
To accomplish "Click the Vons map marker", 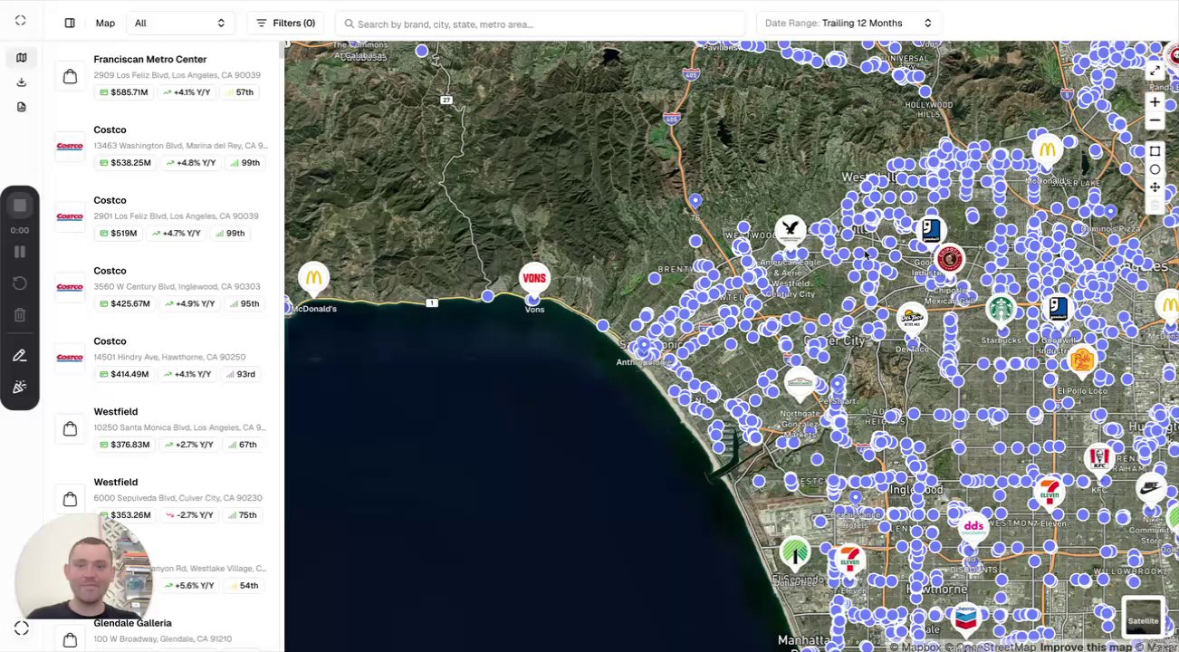I will (534, 279).
